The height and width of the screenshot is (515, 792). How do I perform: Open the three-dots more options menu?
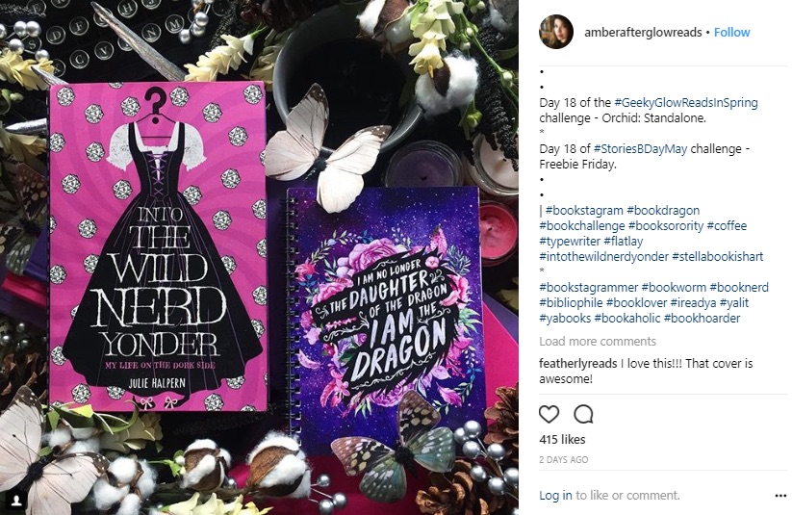780,496
